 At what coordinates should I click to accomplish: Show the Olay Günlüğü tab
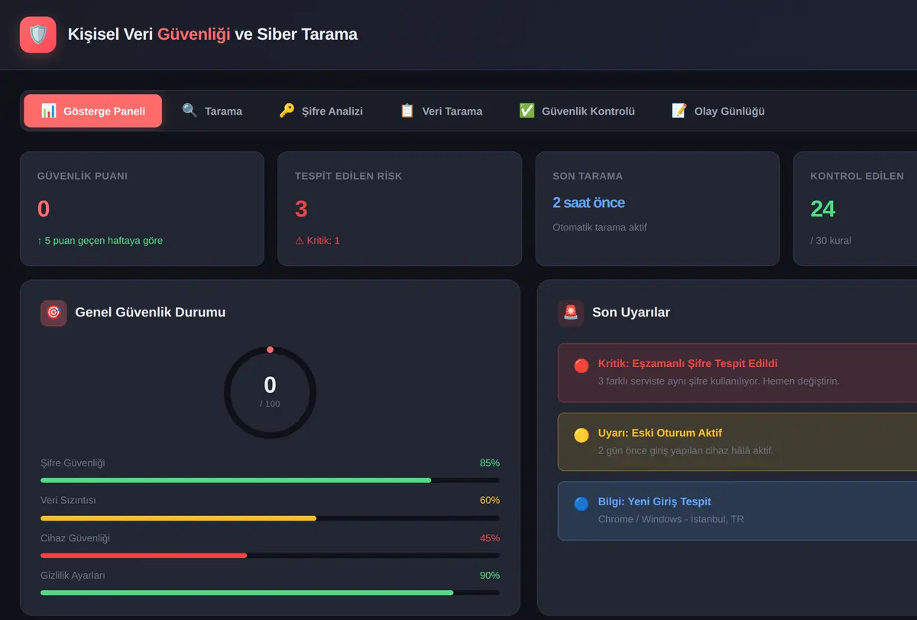point(718,111)
